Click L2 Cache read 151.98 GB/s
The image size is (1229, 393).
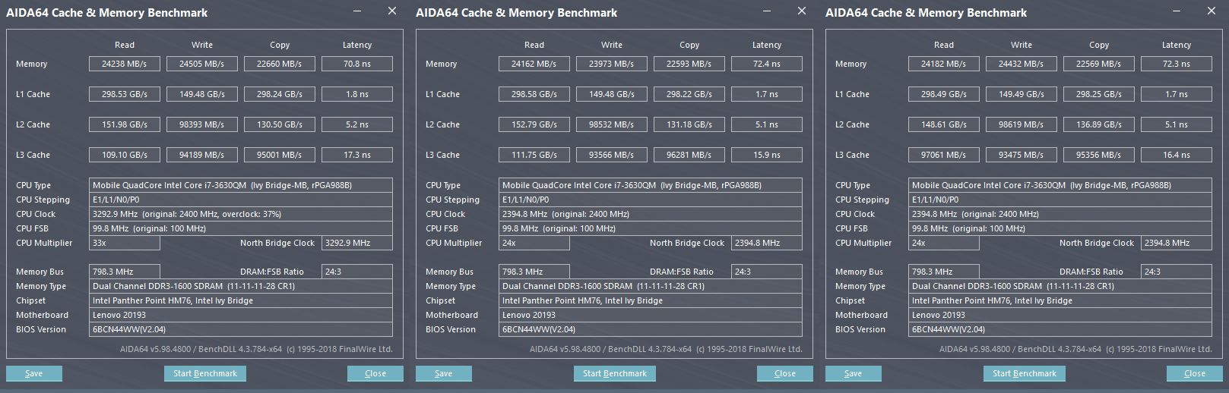125,124
